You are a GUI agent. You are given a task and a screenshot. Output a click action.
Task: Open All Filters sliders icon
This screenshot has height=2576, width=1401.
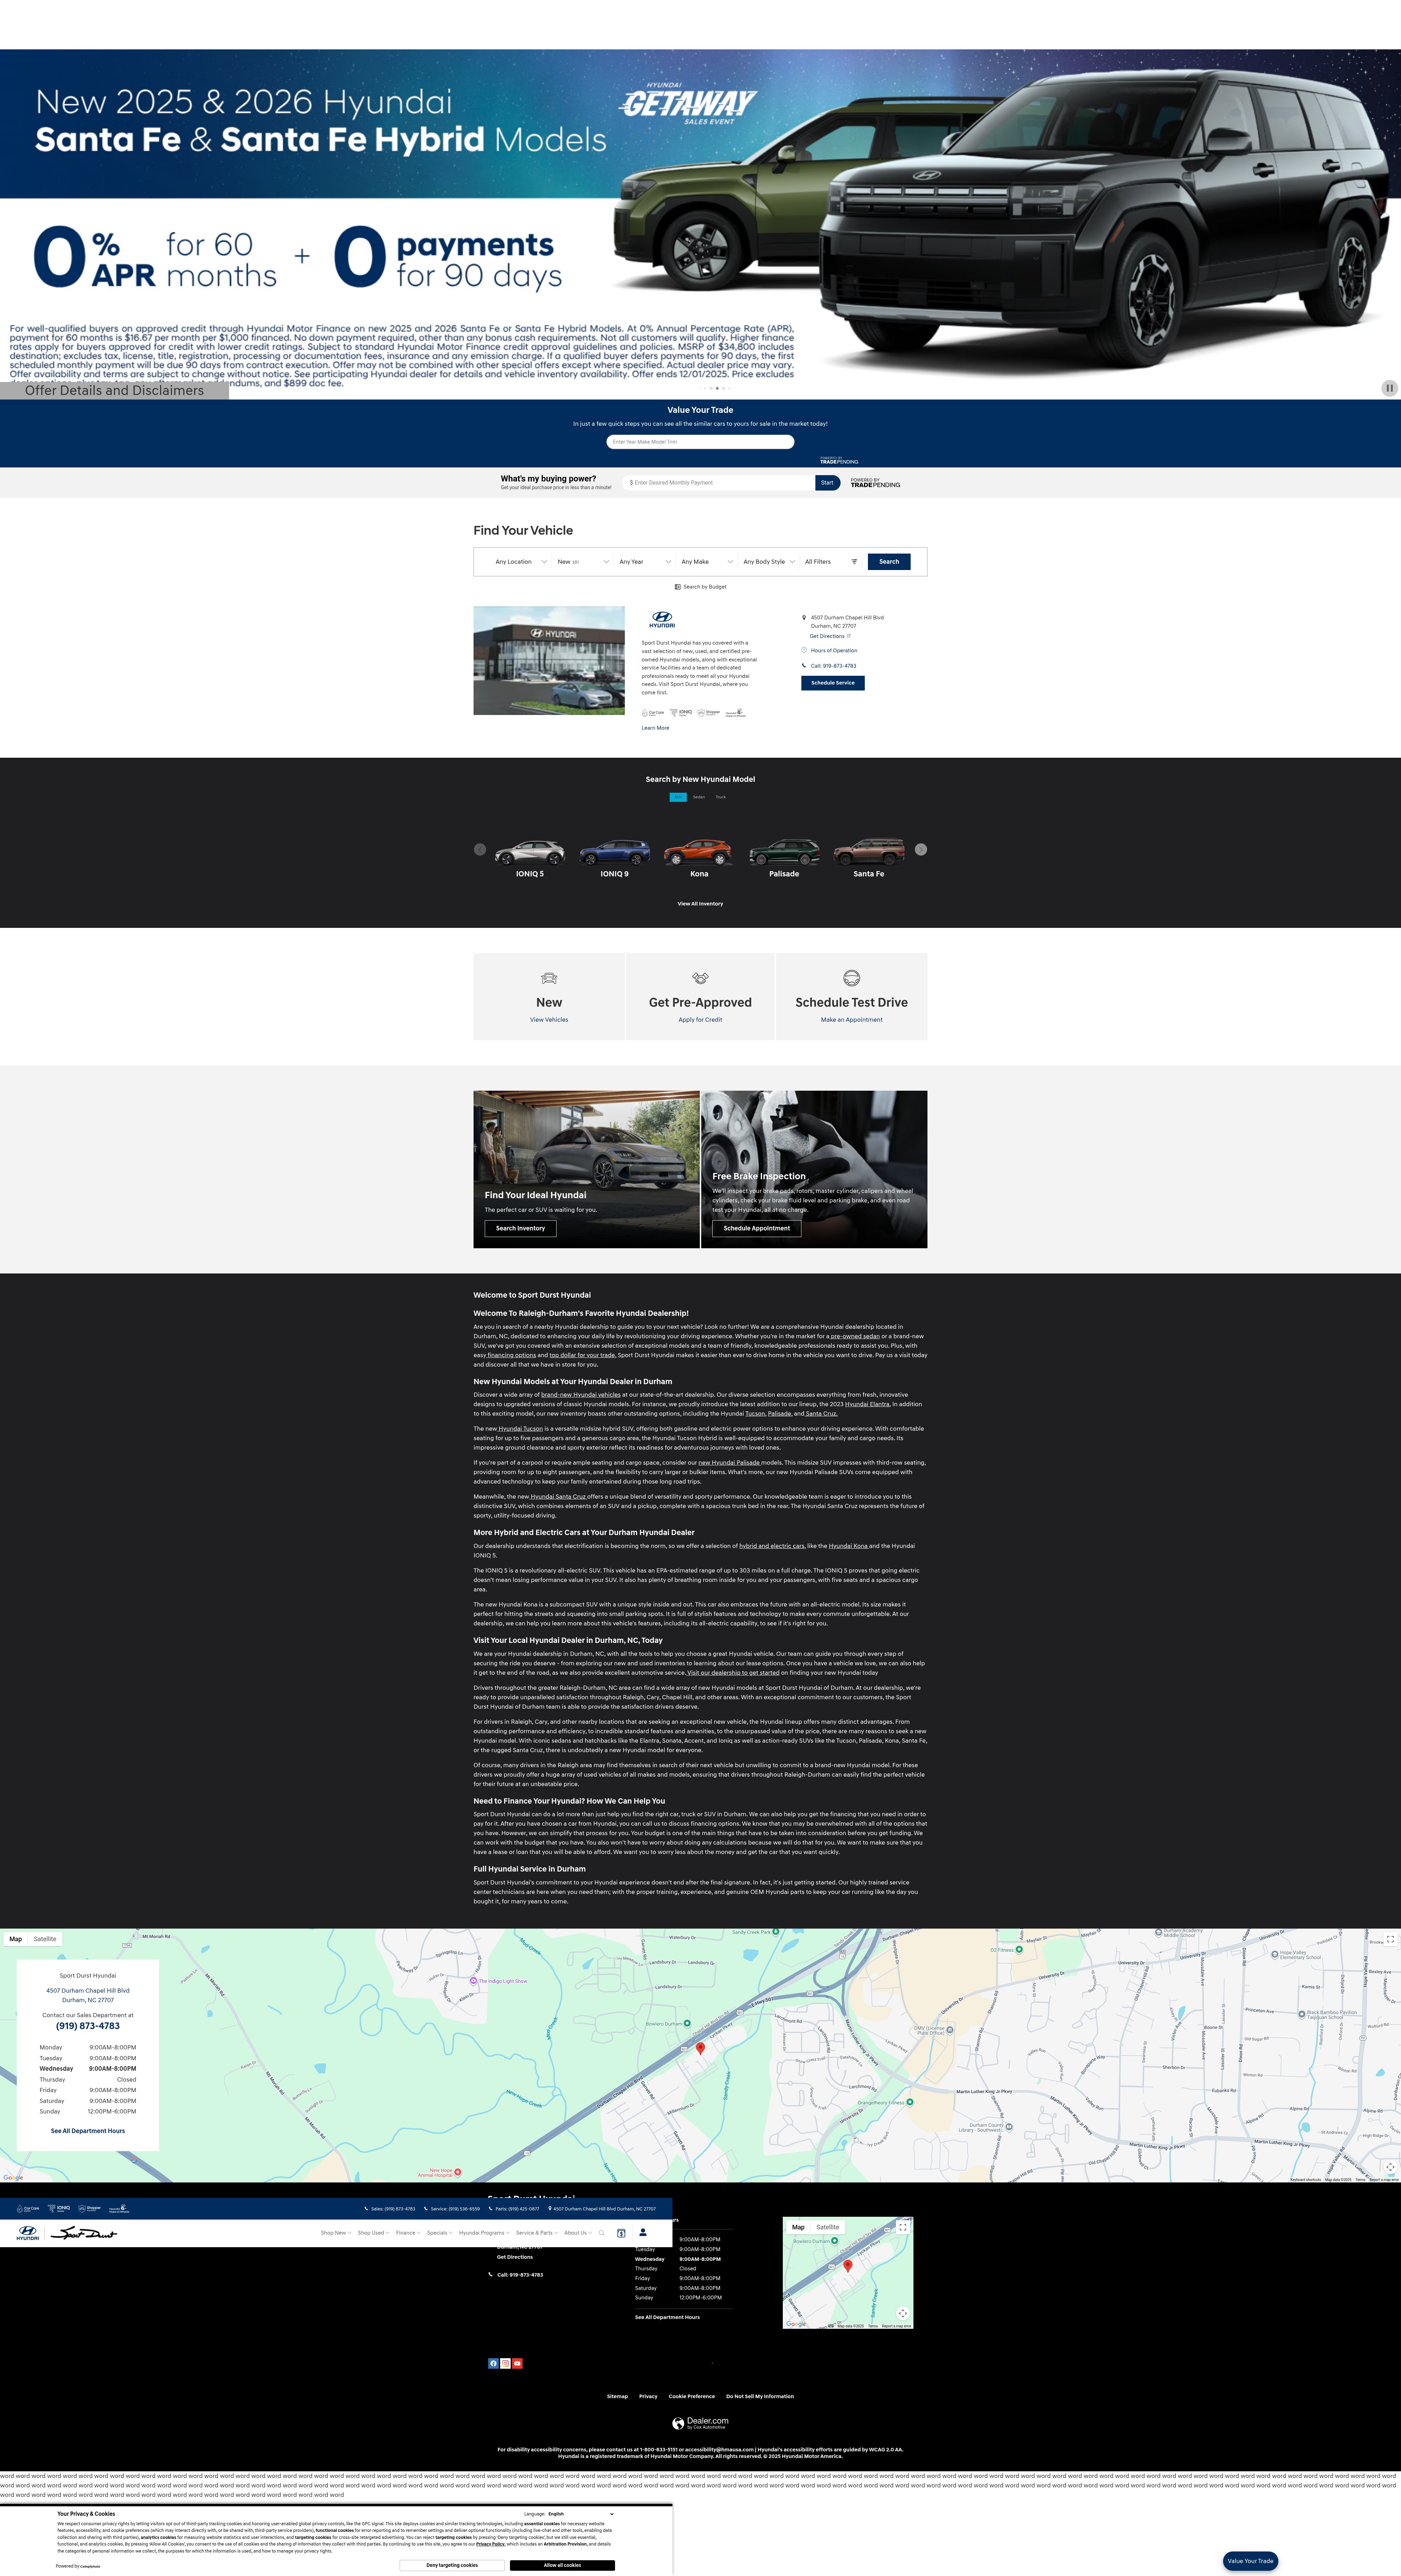(x=854, y=562)
